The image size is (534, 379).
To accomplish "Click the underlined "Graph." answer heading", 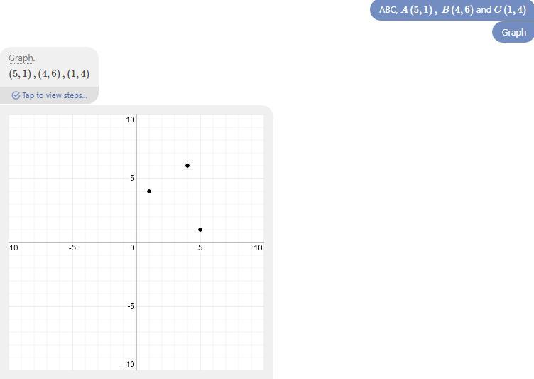I will (22, 58).
